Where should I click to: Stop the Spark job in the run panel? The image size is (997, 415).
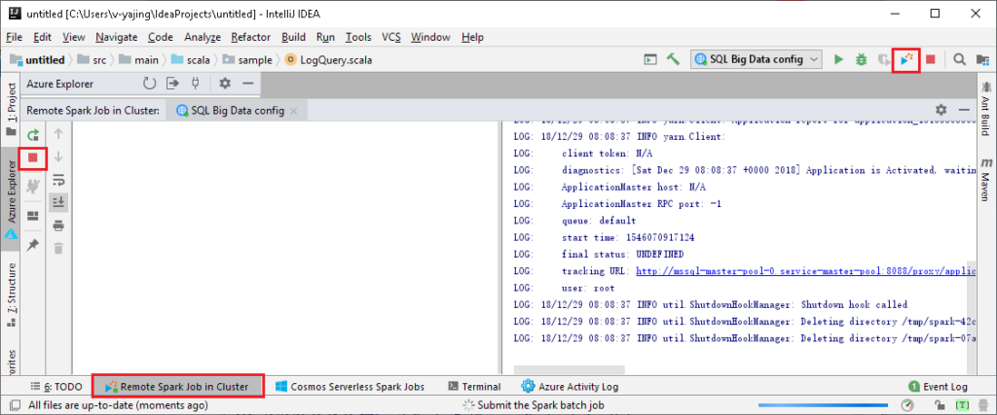click(33, 157)
